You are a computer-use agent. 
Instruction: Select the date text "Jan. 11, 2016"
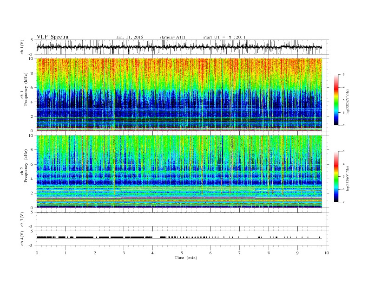coord(130,37)
